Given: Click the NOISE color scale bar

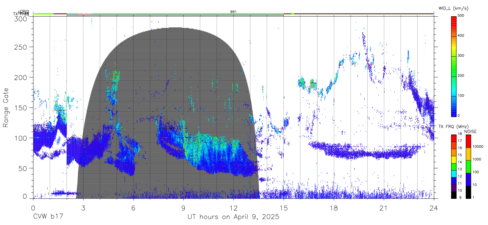Looking at the screenshot, I should coord(468,166).
